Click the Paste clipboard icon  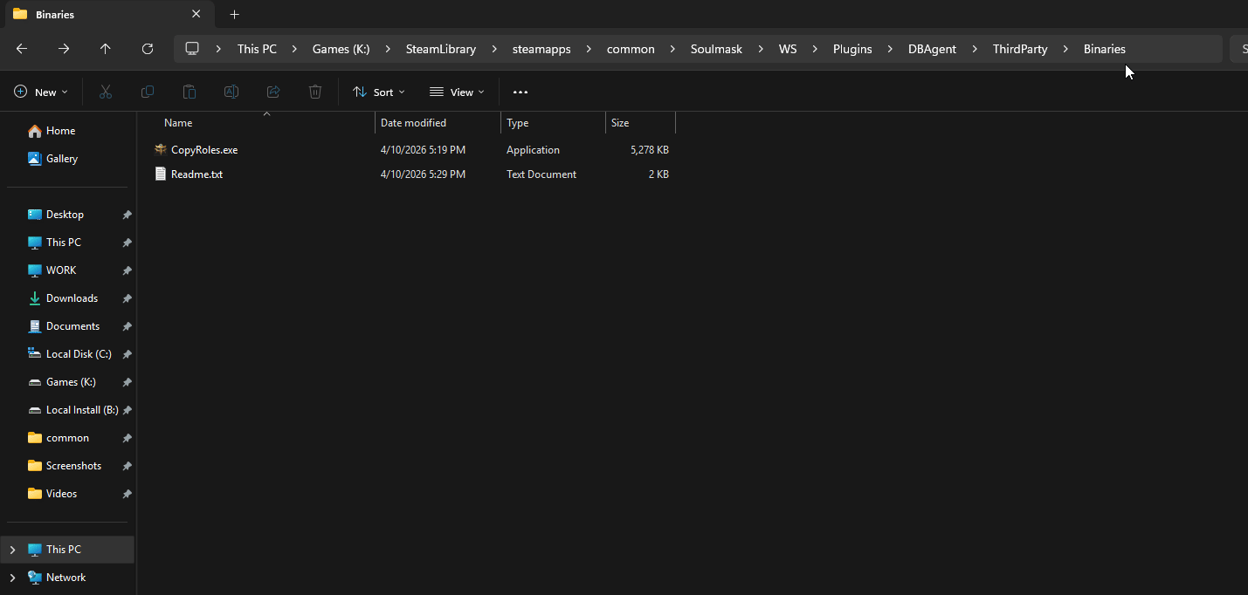[190, 92]
